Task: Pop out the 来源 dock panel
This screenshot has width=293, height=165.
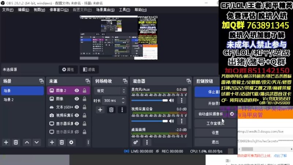Action: [x=88, y=81]
